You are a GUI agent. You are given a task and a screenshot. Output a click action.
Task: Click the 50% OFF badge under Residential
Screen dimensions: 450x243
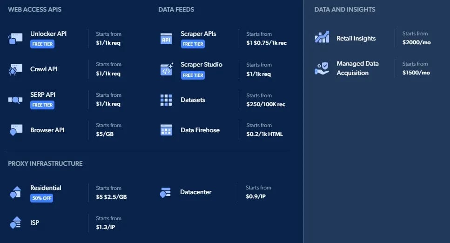click(x=41, y=198)
